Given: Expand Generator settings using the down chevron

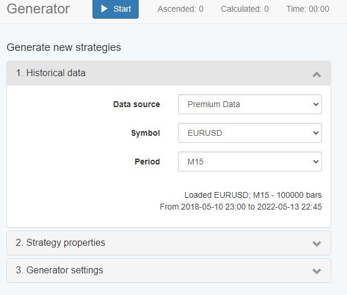Looking at the screenshot, I should pyautogui.click(x=317, y=271).
